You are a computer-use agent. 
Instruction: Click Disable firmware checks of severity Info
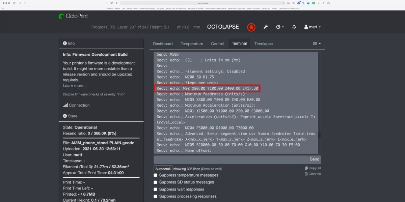[94, 94]
